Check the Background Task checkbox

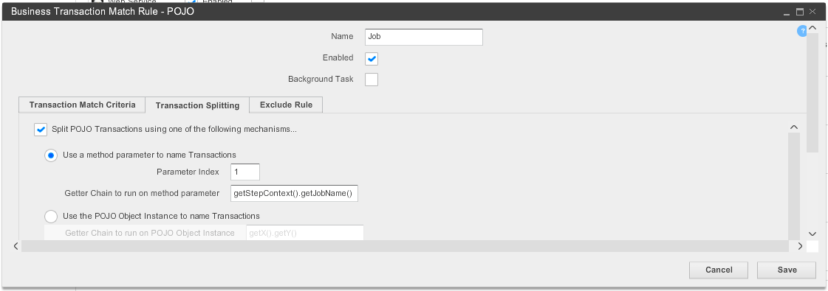372,80
